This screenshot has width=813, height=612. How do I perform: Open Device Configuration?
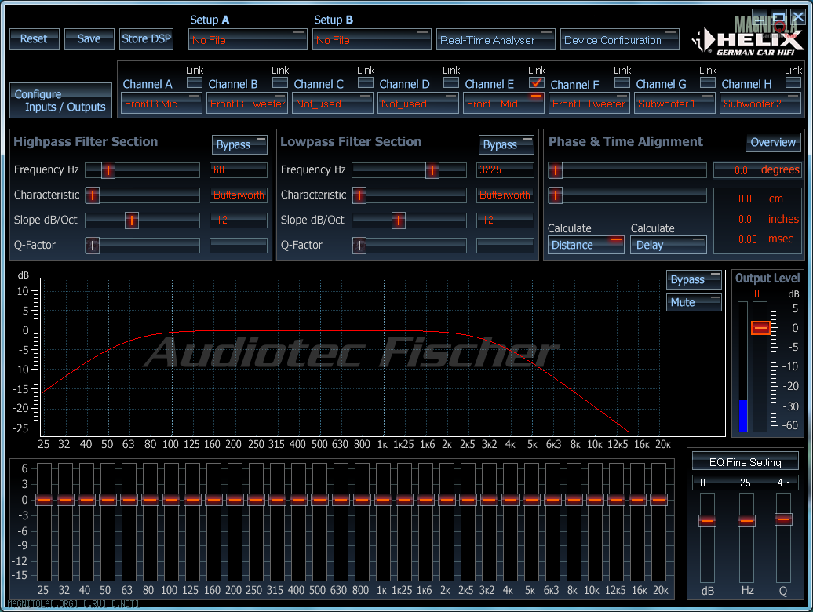(620, 40)
